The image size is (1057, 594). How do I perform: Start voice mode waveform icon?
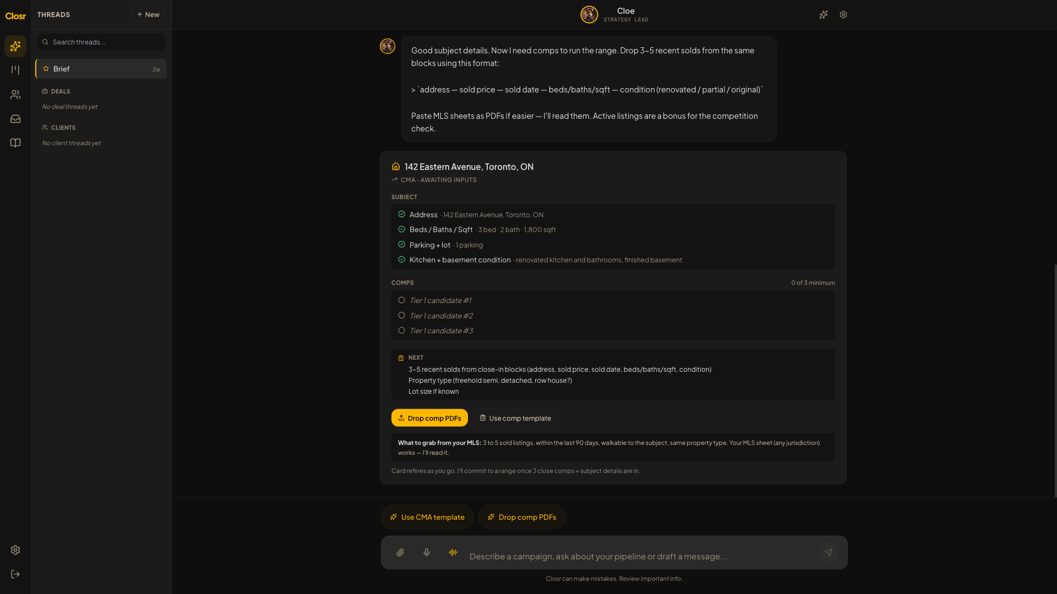(453, 553)
